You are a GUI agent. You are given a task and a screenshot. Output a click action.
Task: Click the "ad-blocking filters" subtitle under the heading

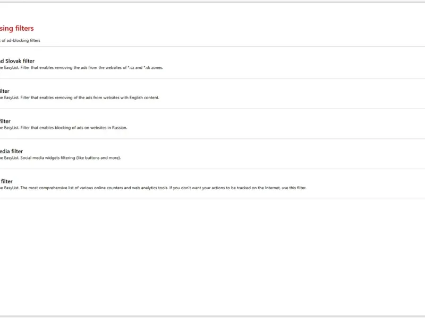pyautogui.click(x=20, y=40)
